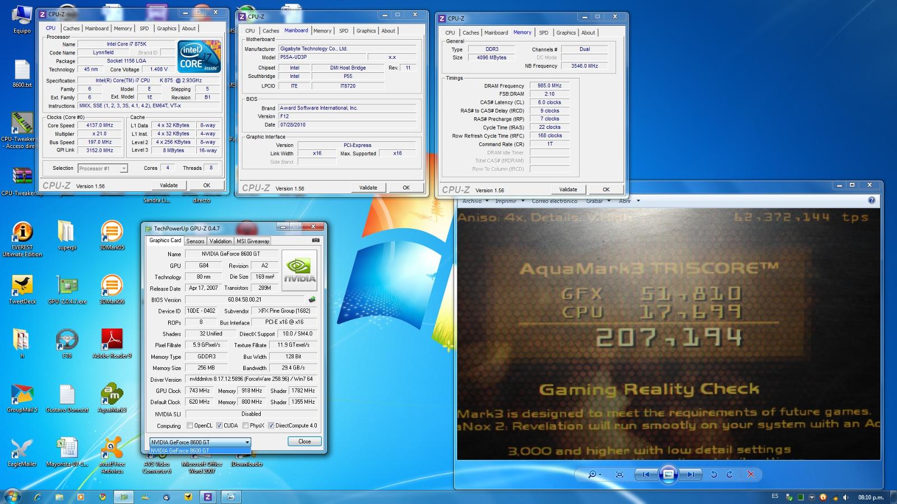
Task: Open 3DMark06 desktop shortcut
Action: [112, 289]
